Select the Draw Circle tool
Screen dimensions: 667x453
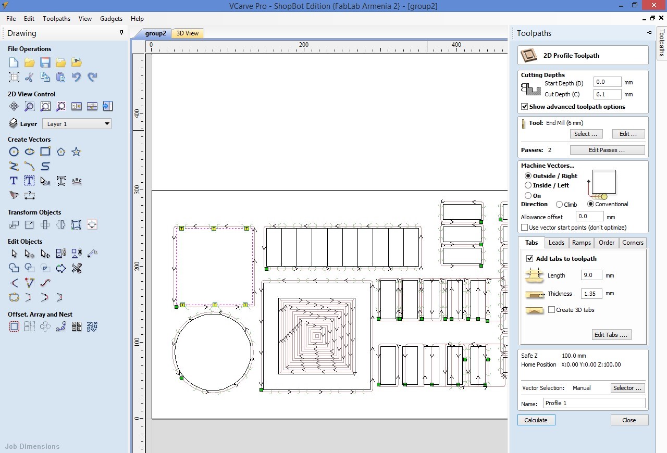click(x=14, y=152)
